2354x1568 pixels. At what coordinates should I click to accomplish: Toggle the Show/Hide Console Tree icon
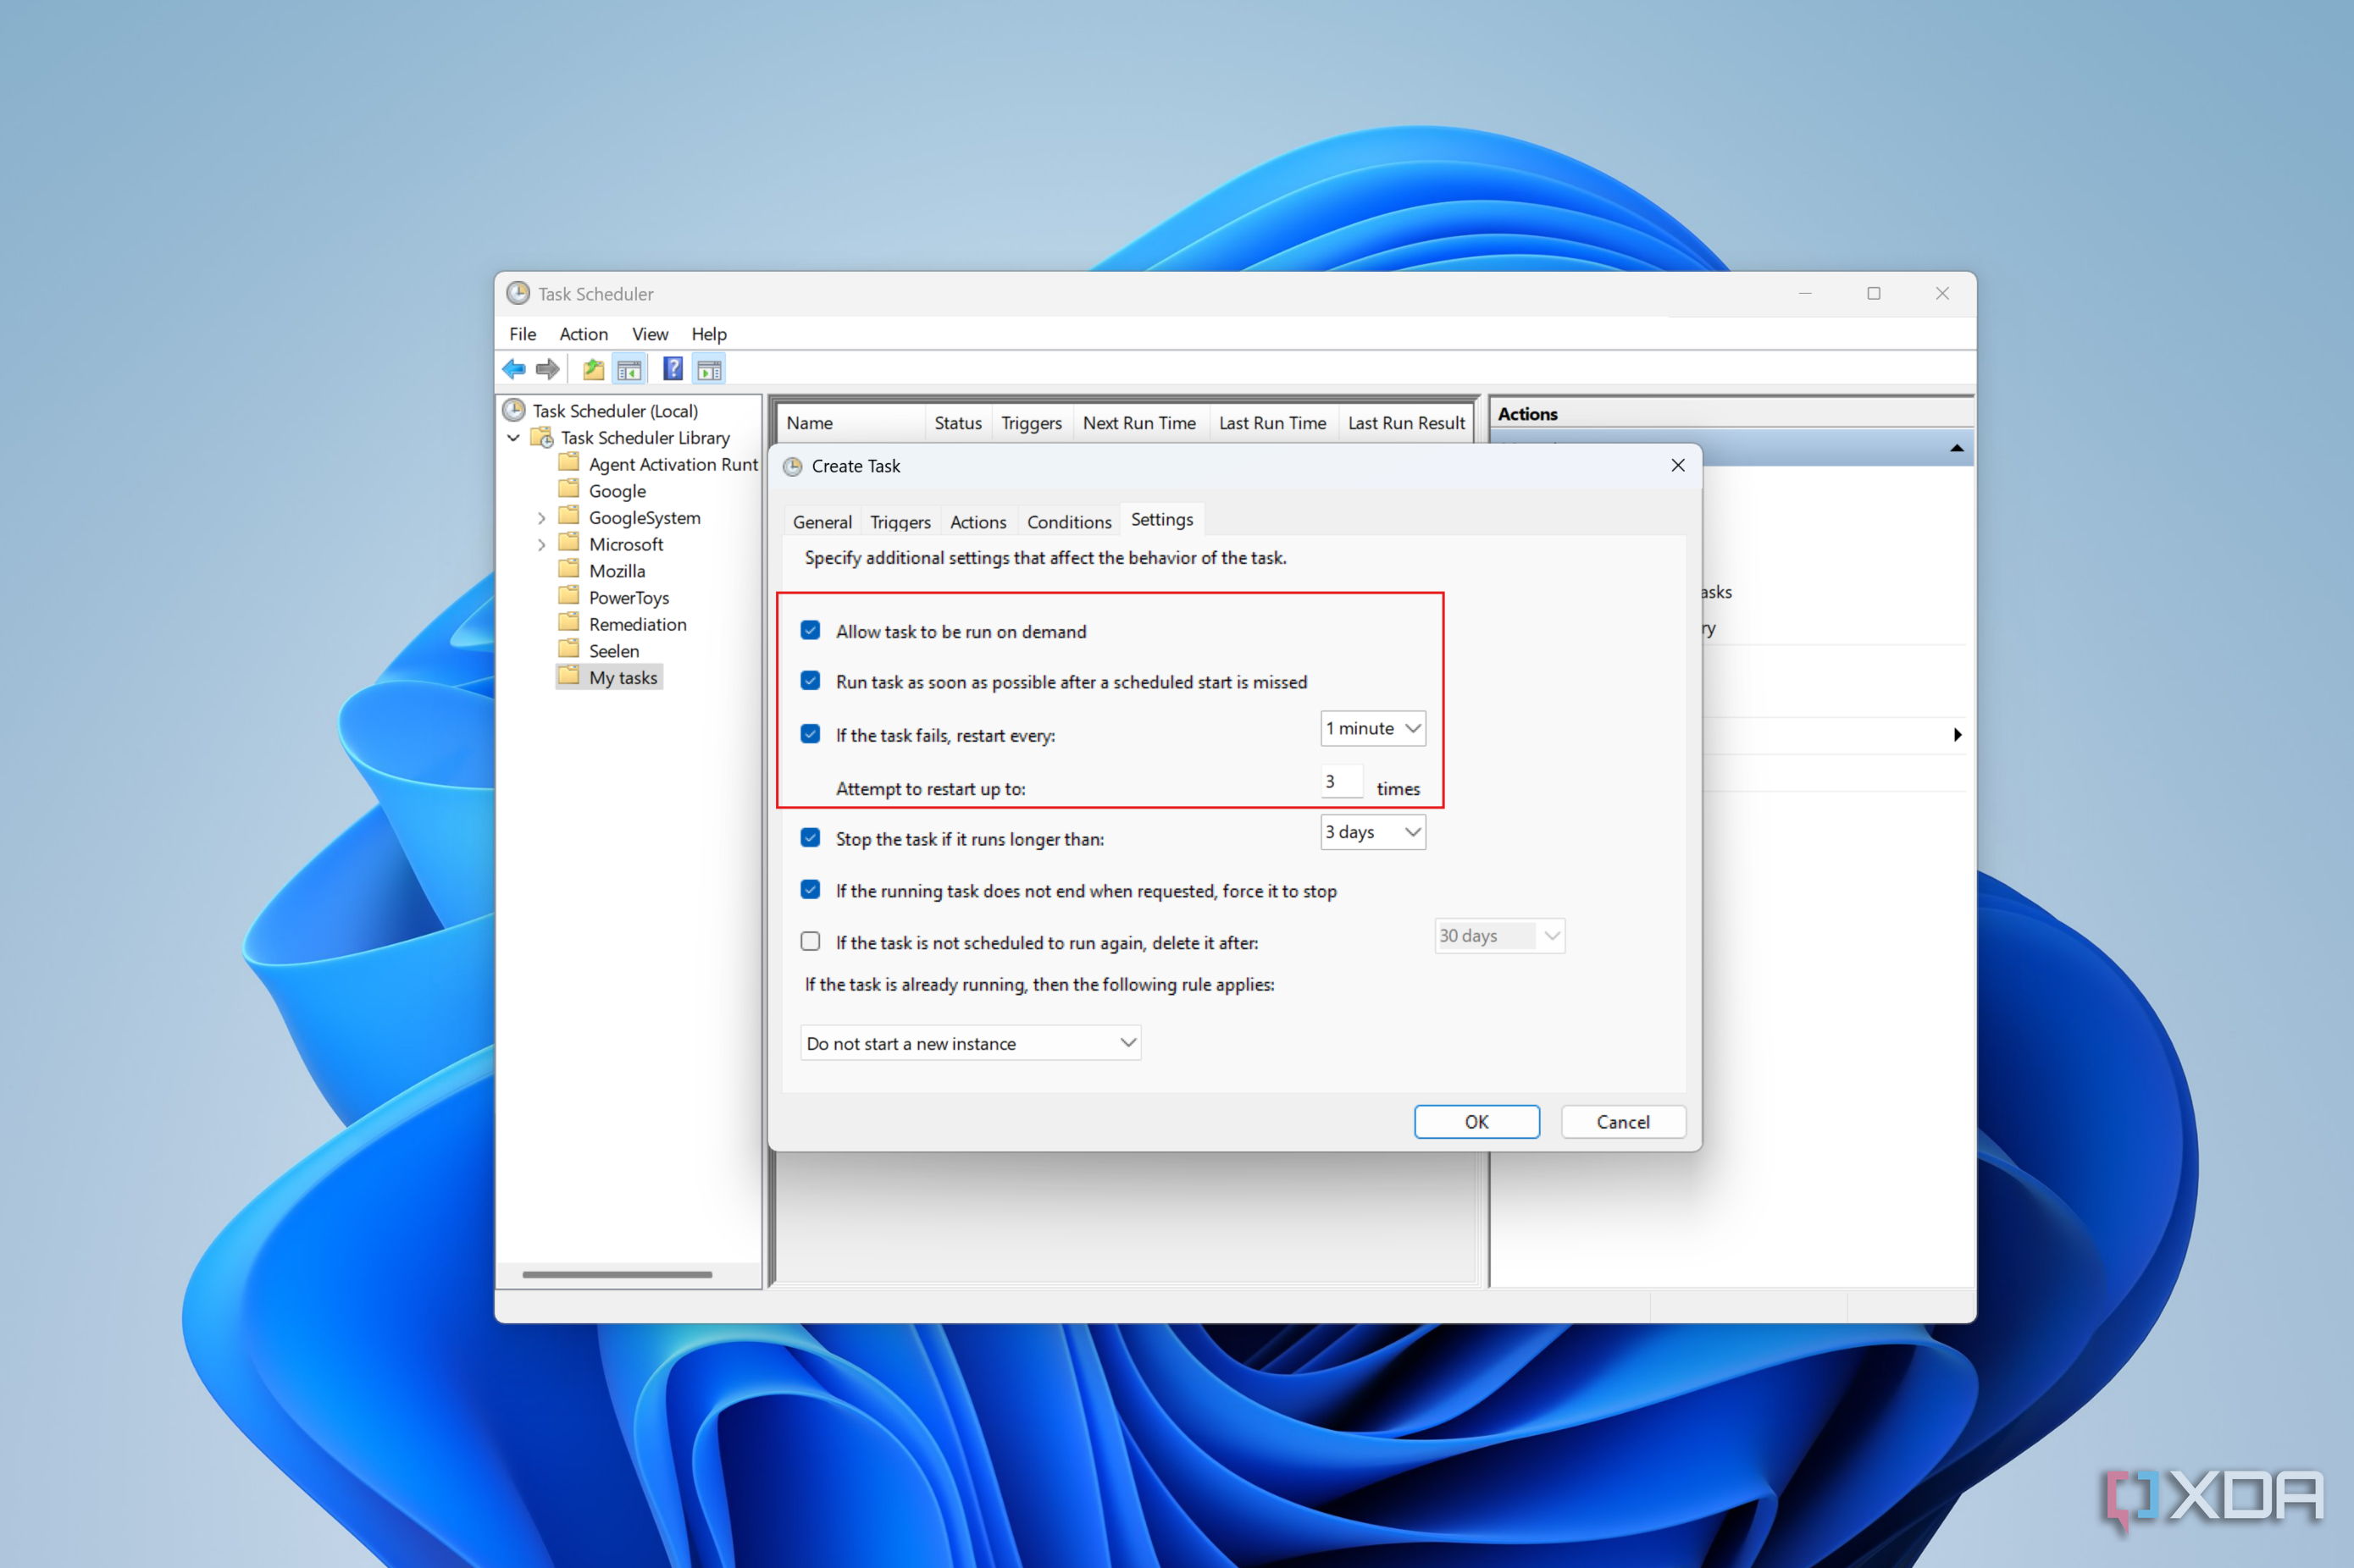tap(629, 369)
